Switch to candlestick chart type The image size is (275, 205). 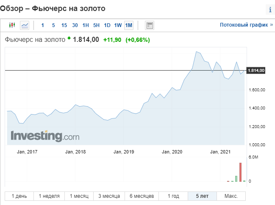click(x=12, y=25)
